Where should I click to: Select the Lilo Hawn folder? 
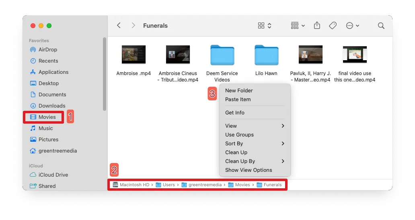pos(266,55)
